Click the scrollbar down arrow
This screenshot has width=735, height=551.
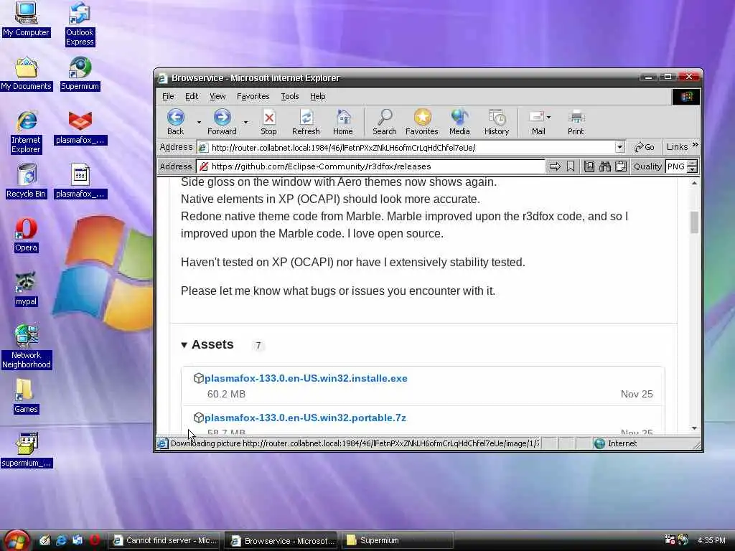pyautogui.click(x=694, y=428)
